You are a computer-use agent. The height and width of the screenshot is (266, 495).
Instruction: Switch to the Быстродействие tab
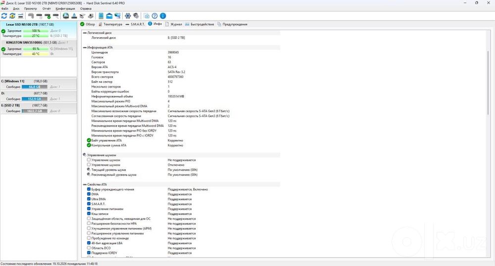click(x=199, y=24)
